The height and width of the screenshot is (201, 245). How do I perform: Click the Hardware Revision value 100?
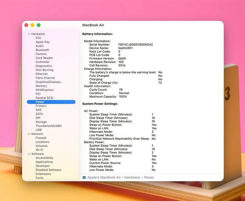[x=121, y=62]
